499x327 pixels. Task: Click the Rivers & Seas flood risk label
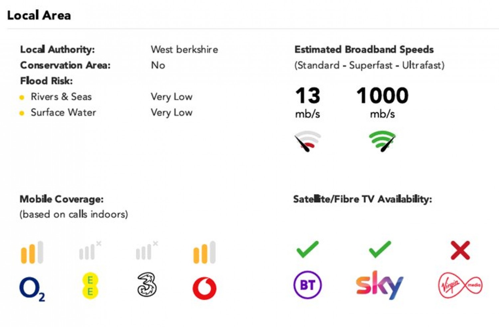(x=61, y=97)
